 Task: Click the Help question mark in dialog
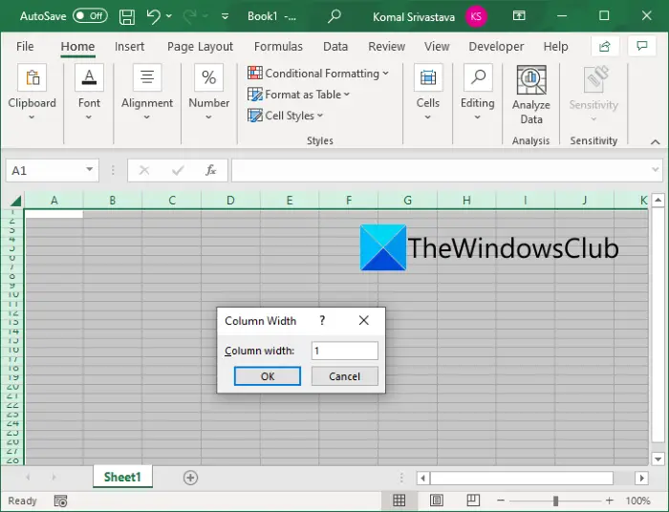click(323, 320)
